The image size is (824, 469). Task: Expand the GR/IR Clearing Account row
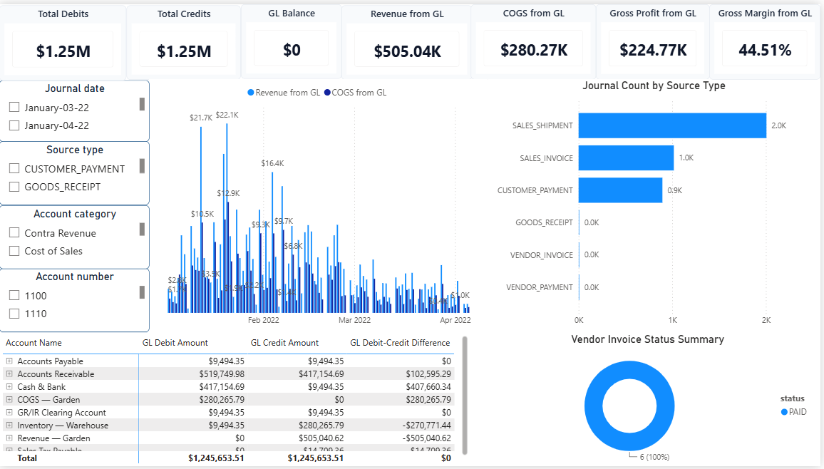9,412
